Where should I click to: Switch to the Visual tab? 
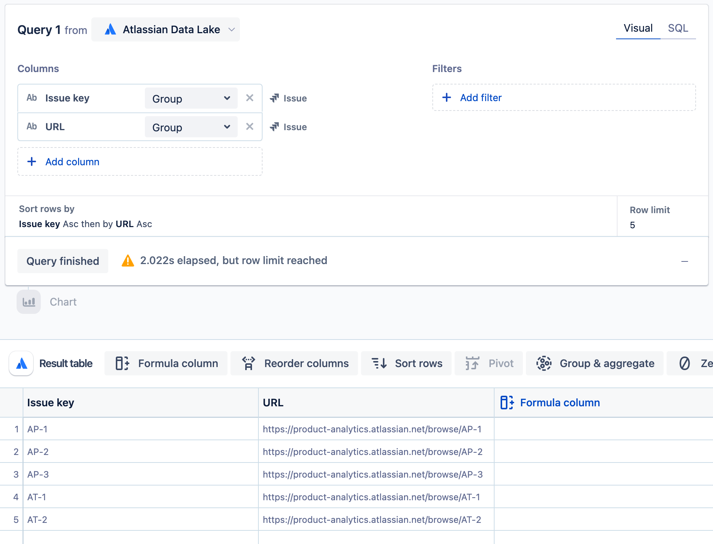(638, 28)
